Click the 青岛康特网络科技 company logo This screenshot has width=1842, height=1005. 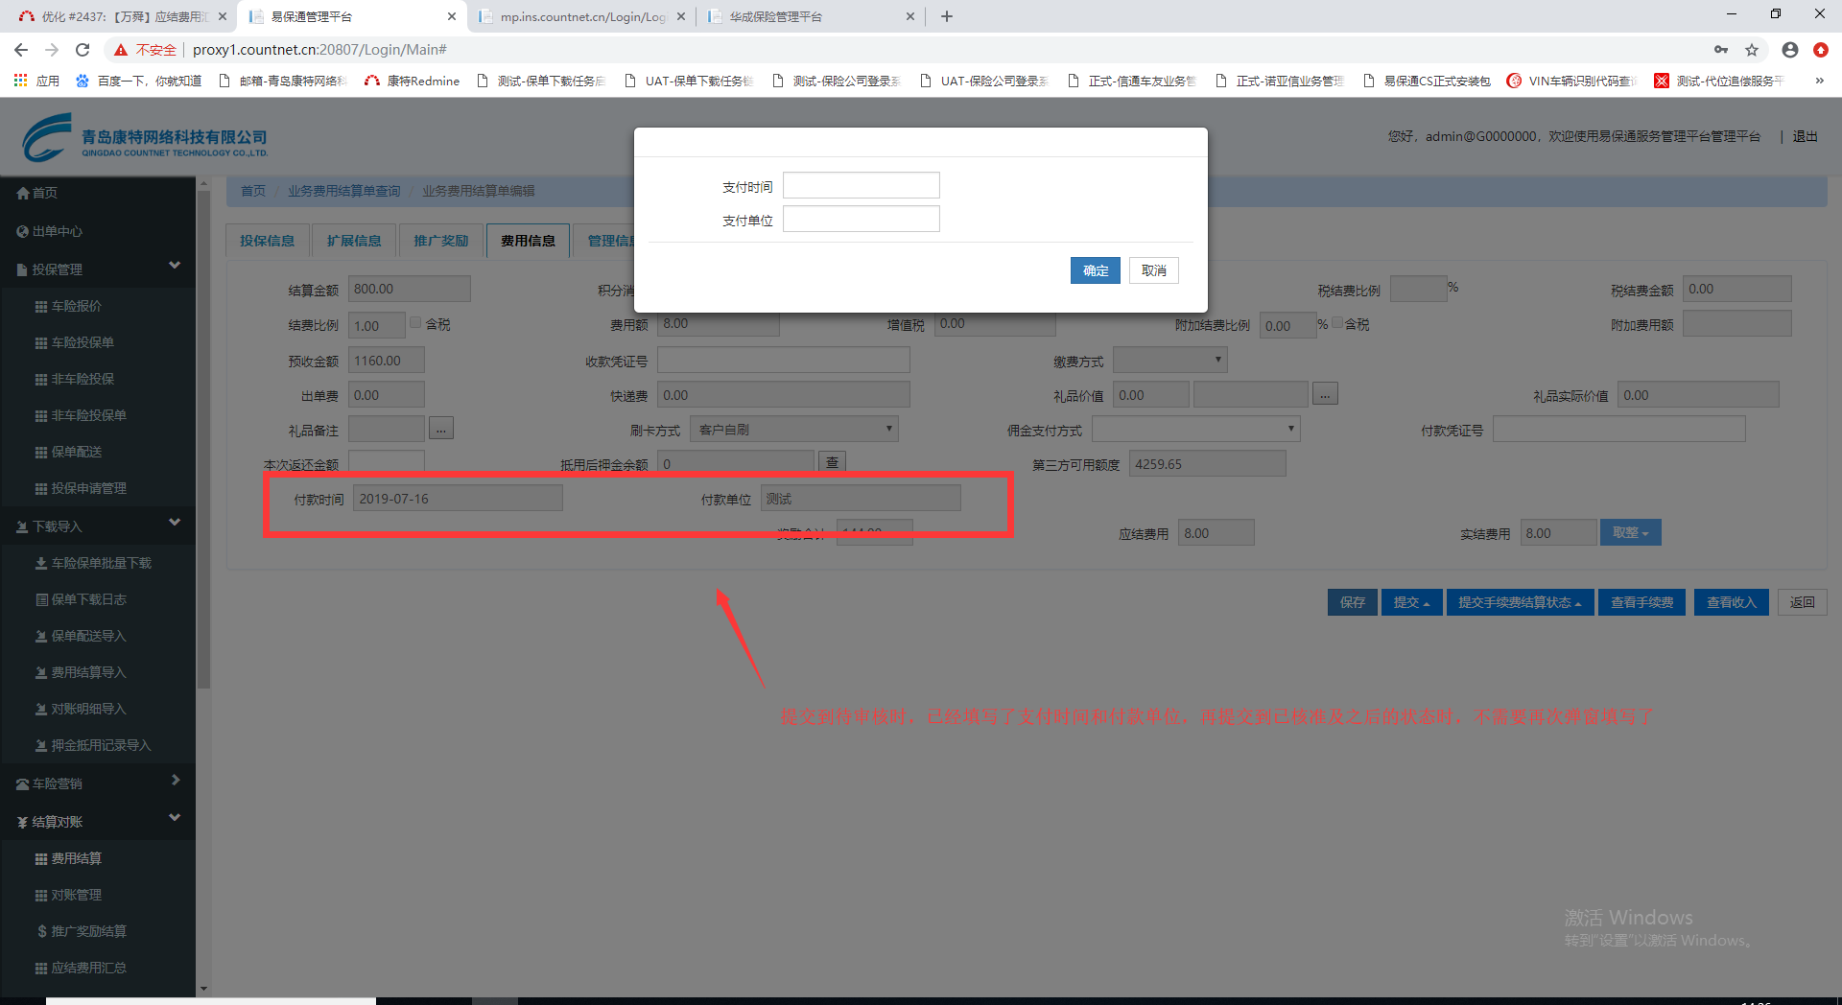(x=145, y=138)
